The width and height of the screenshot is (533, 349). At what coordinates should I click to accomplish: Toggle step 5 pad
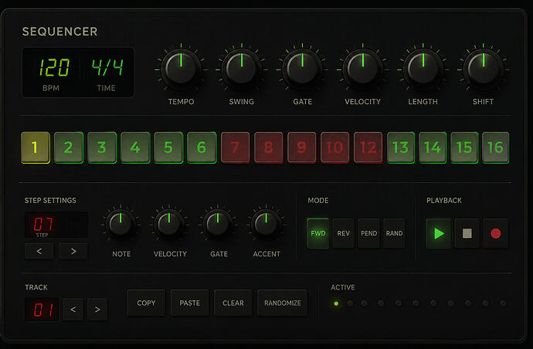click(x=168, y=147)
